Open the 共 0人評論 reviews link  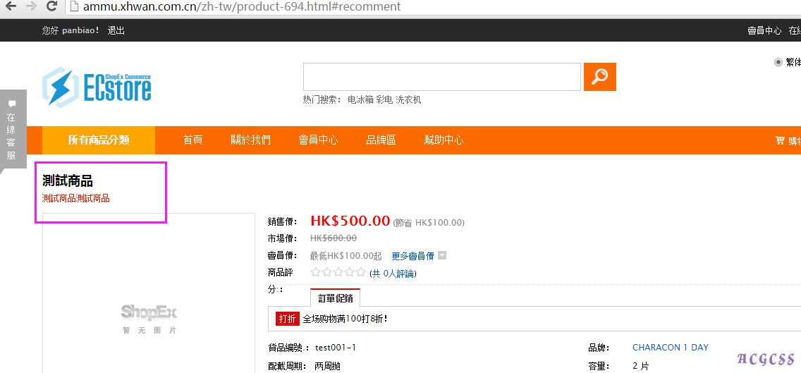tap(393, 274)
